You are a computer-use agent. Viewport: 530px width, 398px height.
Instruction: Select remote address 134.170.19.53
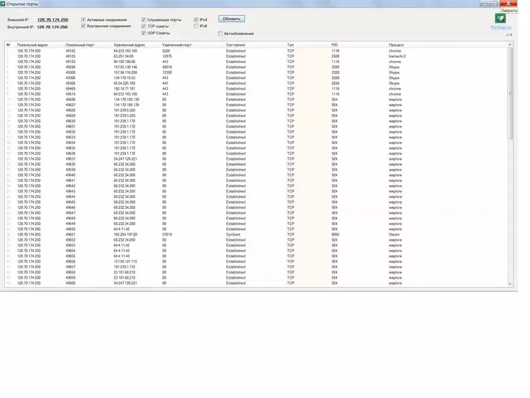(x=125, y=78)
